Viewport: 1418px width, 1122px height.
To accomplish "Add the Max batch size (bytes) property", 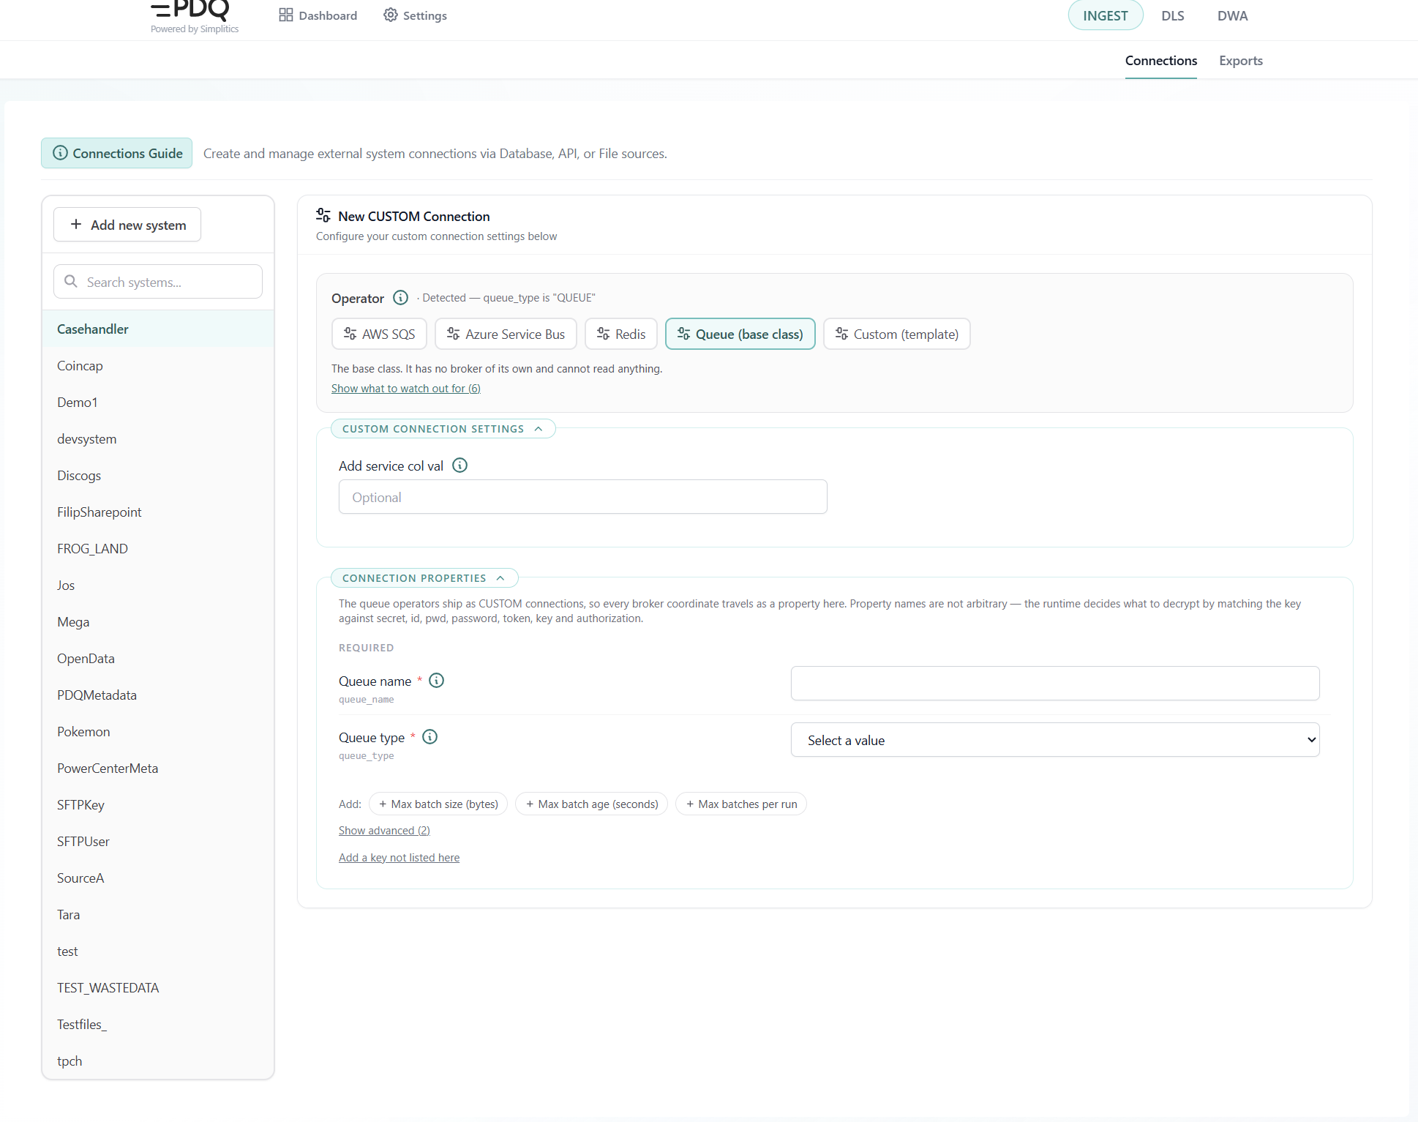I will [438, 804].
